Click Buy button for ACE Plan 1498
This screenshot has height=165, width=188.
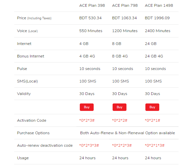click(x=152, y=107)
